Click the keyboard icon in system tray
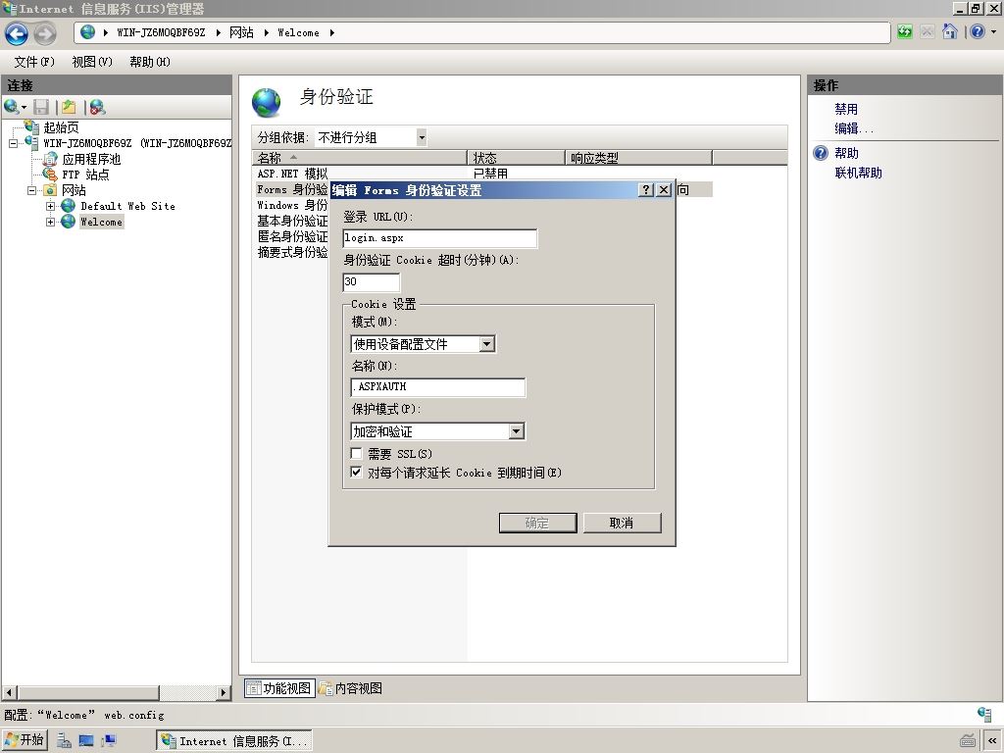1004x753 pixels. 968,741
